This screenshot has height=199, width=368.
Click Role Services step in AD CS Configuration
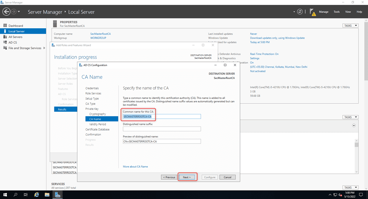point(93,93)
